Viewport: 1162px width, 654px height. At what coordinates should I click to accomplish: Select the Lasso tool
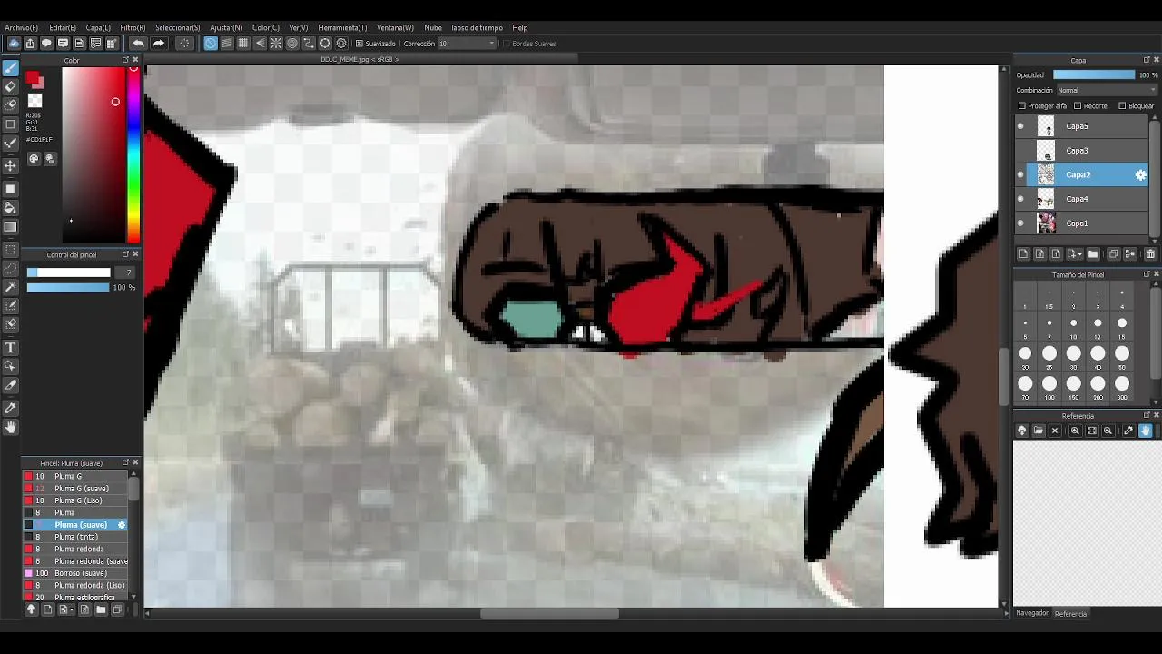click(x=11, y=269)
